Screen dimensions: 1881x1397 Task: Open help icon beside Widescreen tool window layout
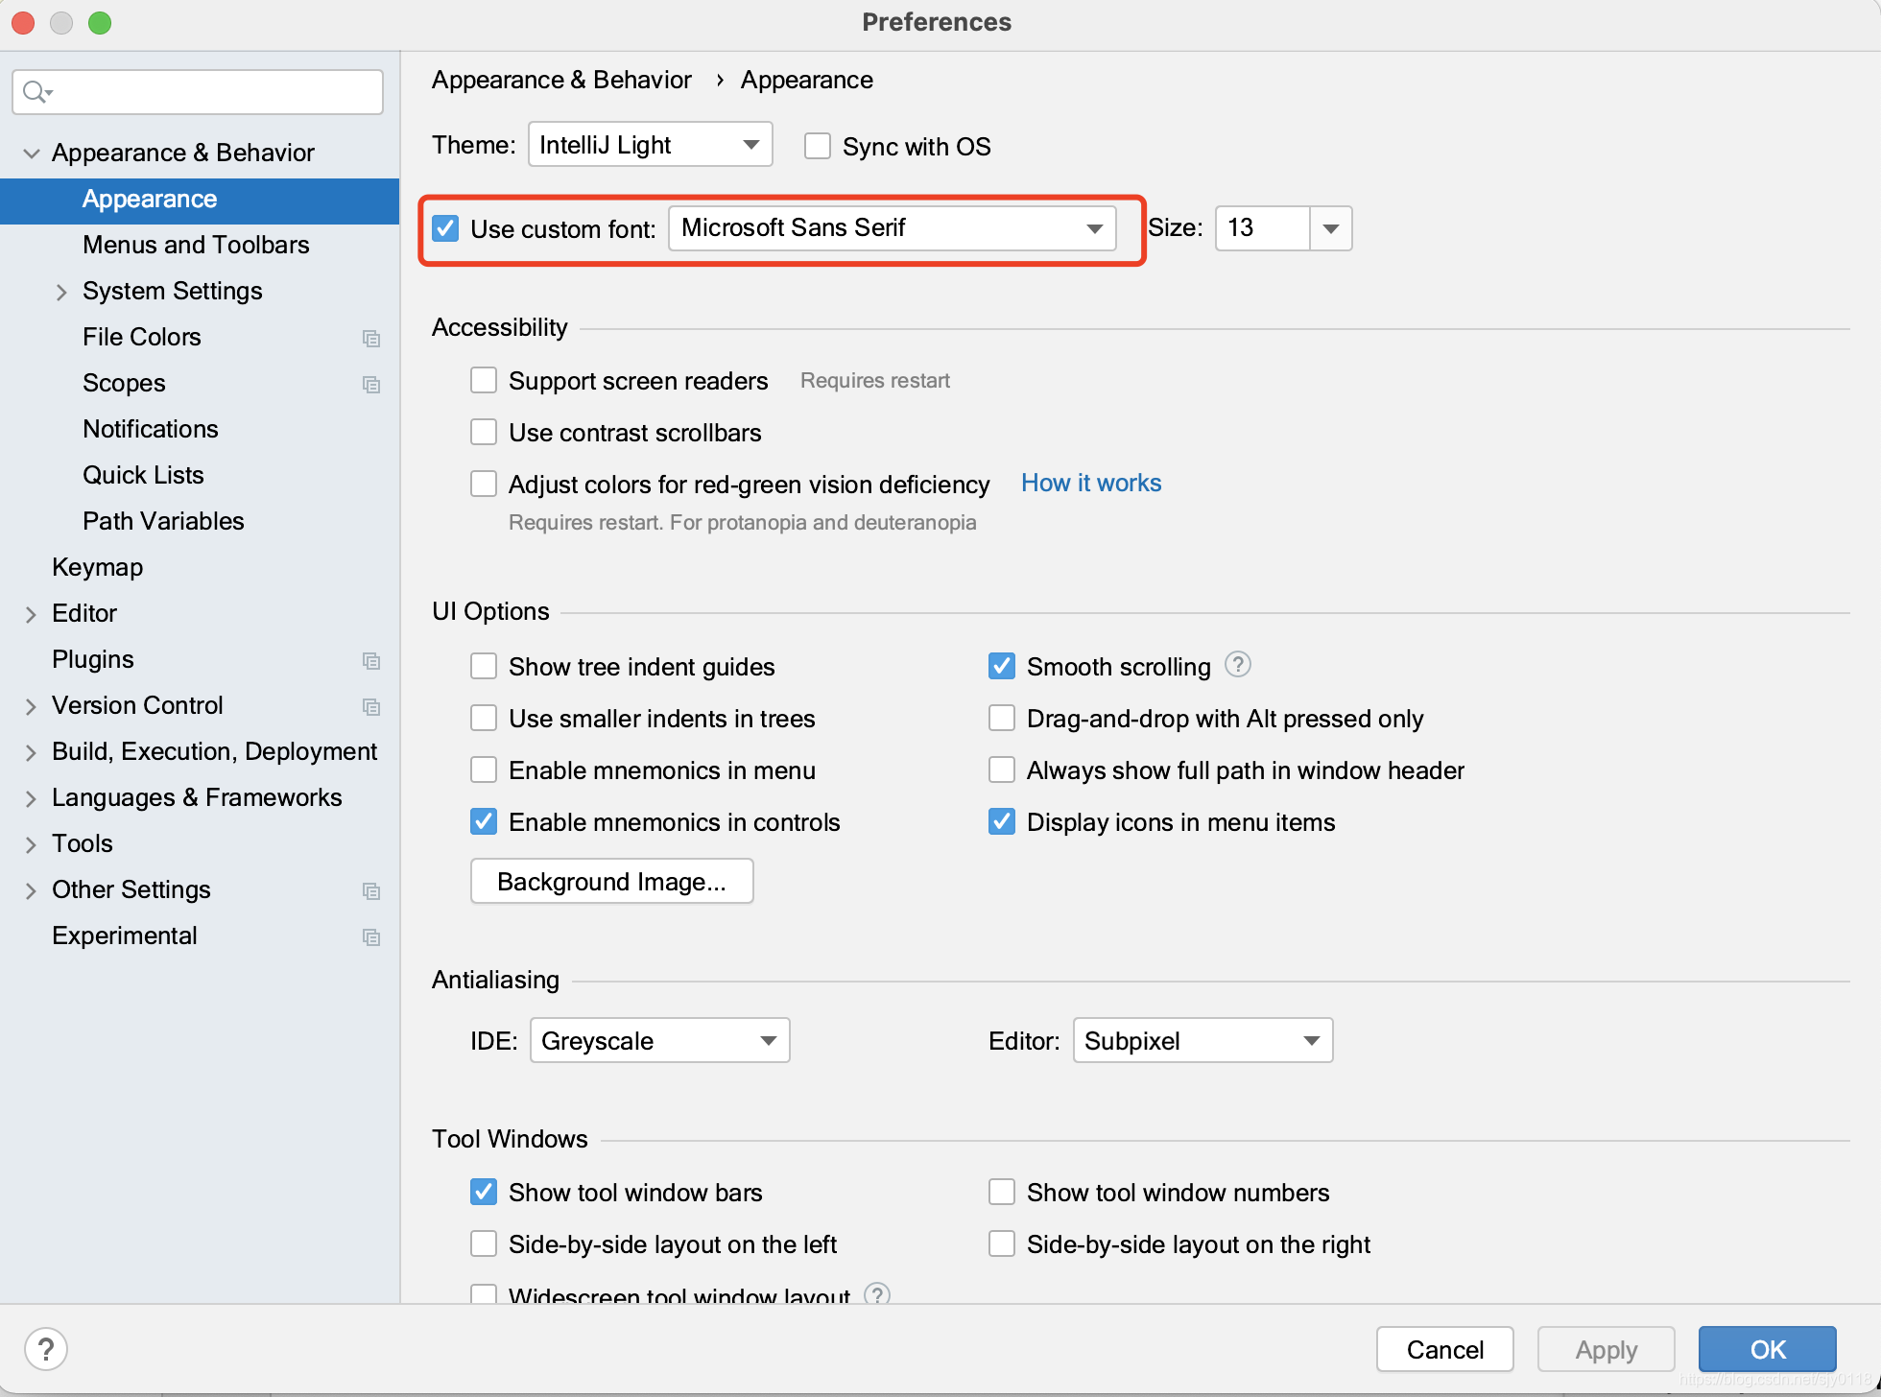click(x=877, y=1292)
